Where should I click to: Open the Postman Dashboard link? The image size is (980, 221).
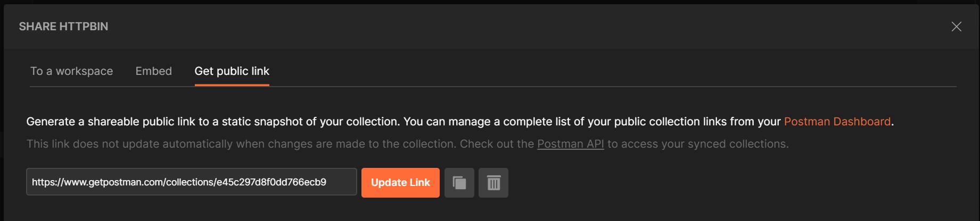pos(837,122)
